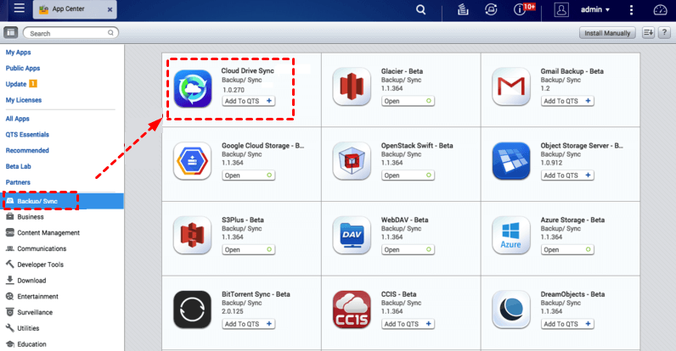Click the CCIS - Beta app icon
Viewport: 676px width, 351px height.
pos(352,309)
